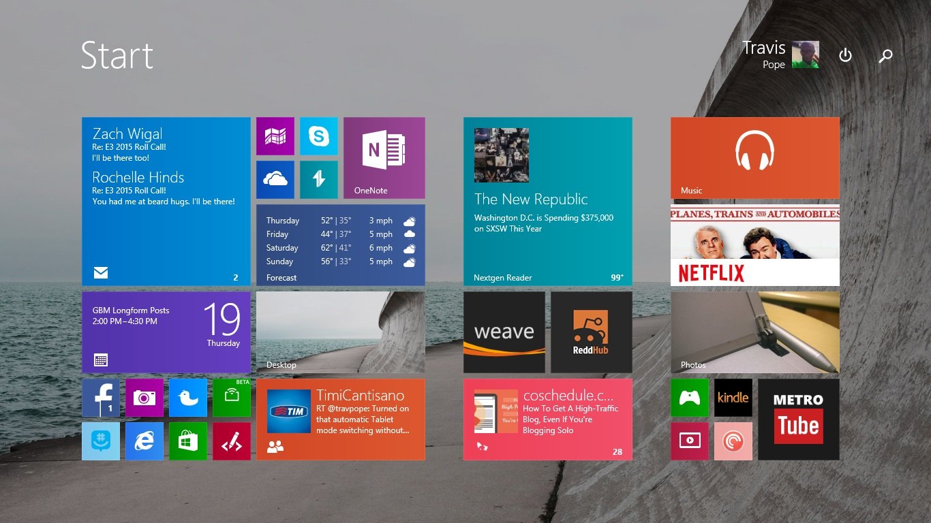Click the search magnifier icon

885,56
